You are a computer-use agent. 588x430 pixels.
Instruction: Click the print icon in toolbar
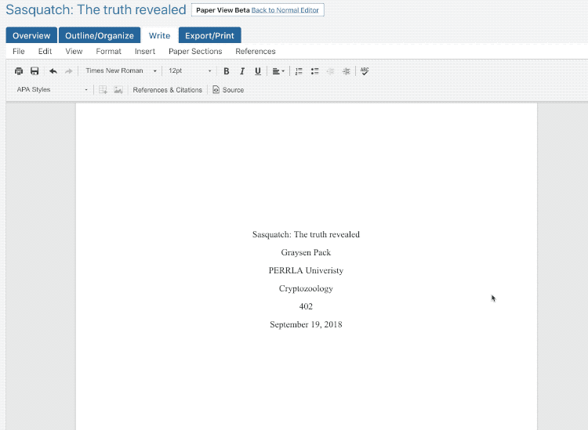click(19, 70)
